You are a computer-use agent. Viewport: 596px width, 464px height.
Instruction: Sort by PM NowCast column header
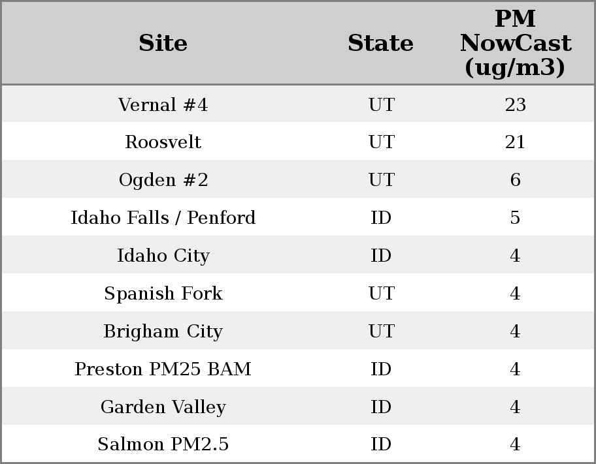coord(515,43)
